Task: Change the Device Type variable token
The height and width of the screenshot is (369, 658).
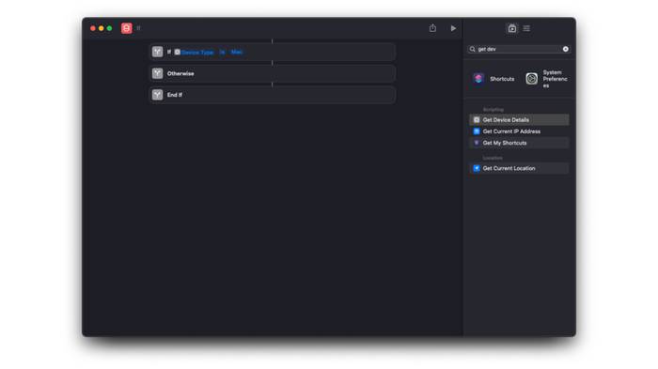Action: (195, 52)
